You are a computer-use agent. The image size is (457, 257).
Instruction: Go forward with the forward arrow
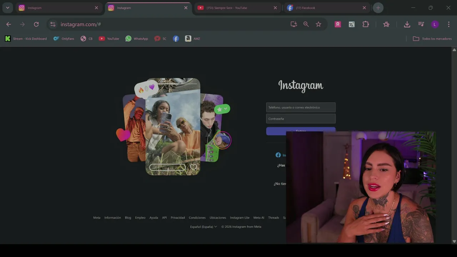point(22,24)
